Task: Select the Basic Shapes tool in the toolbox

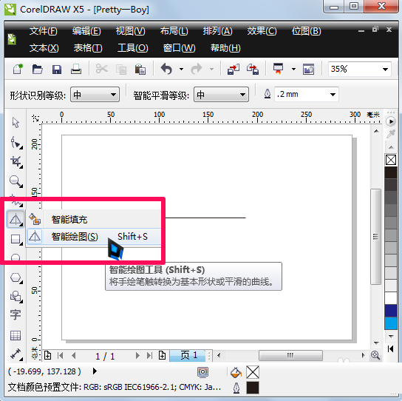Action: tap(16, 297)
